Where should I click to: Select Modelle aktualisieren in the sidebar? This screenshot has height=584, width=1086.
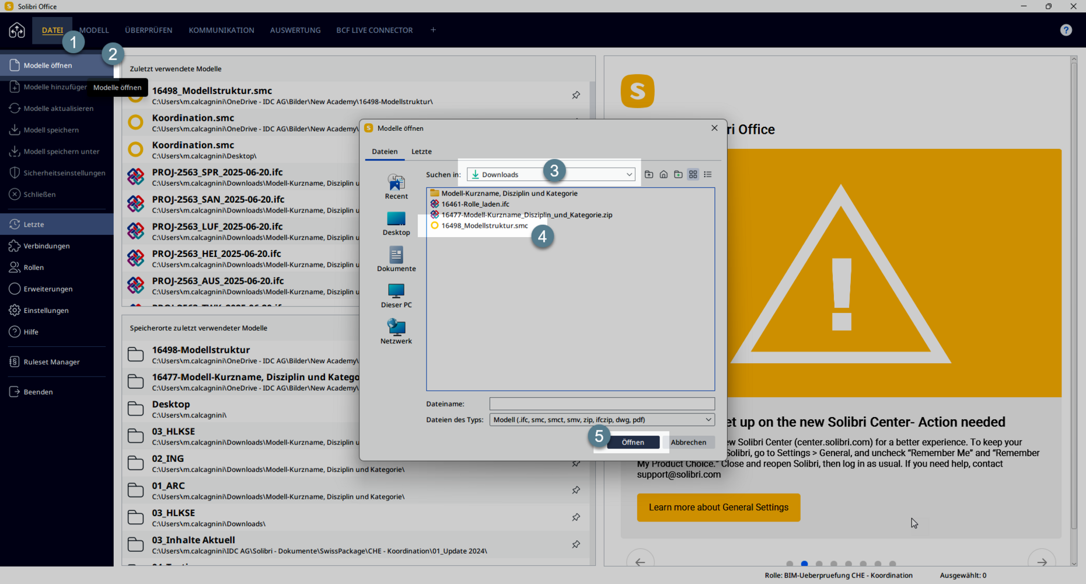pyautogui.click(x=57, y=109)
